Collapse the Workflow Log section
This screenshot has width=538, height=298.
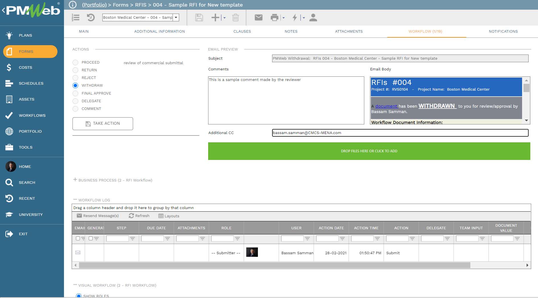pyautogui.click(x=75, y=199)
